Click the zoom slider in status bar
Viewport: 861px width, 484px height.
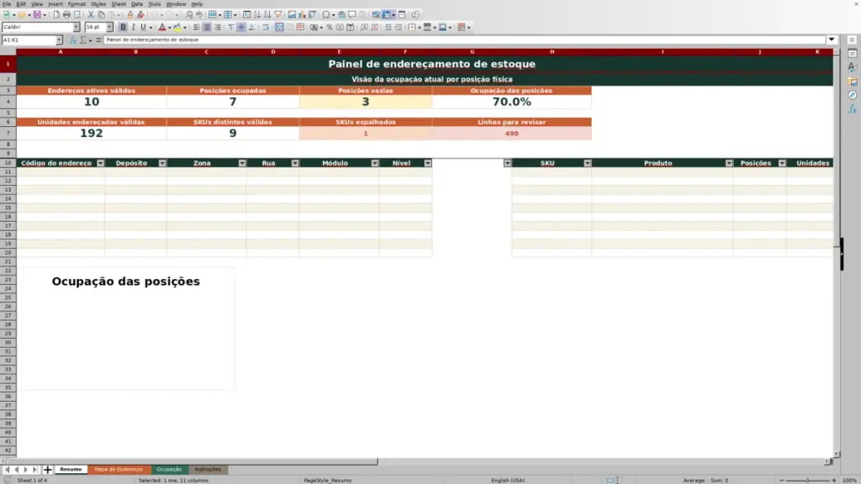pyautogui.click(x=808, y=480)
